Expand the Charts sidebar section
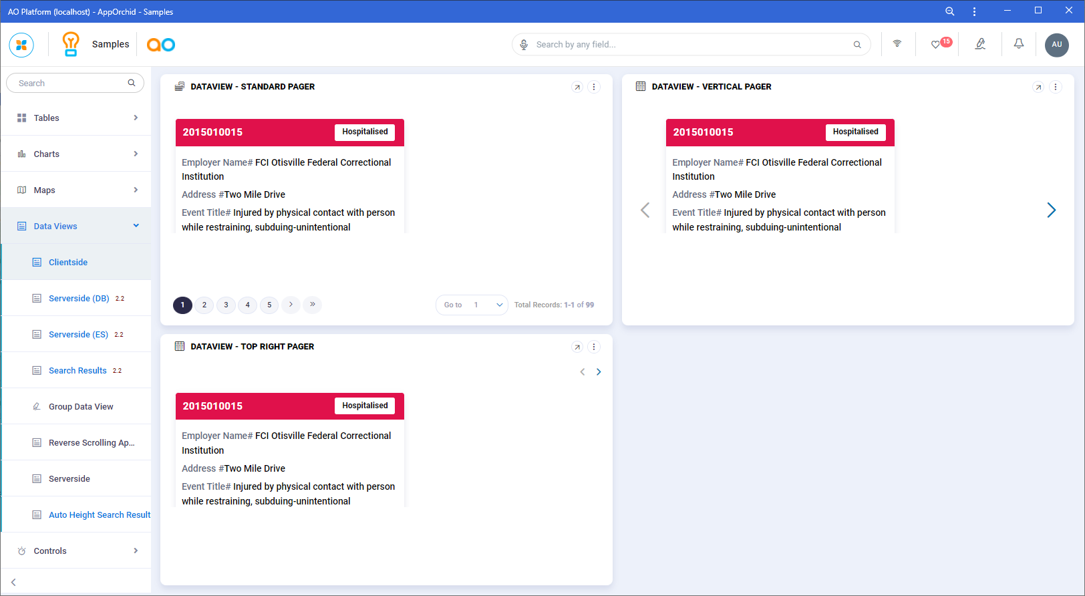Viewport: 1085px width, 596px height. pos(136,154)
